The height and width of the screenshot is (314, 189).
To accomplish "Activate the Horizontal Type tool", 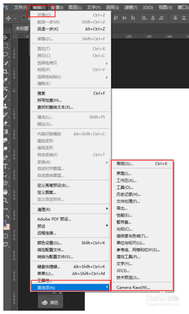I will (5, 166).
